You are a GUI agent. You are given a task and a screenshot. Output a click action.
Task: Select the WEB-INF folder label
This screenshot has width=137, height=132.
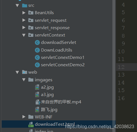pos(44,117)
